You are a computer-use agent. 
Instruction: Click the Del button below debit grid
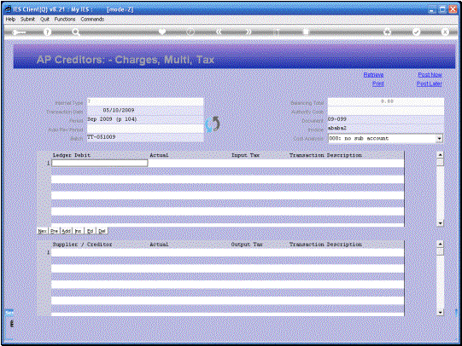pos(102,231)
